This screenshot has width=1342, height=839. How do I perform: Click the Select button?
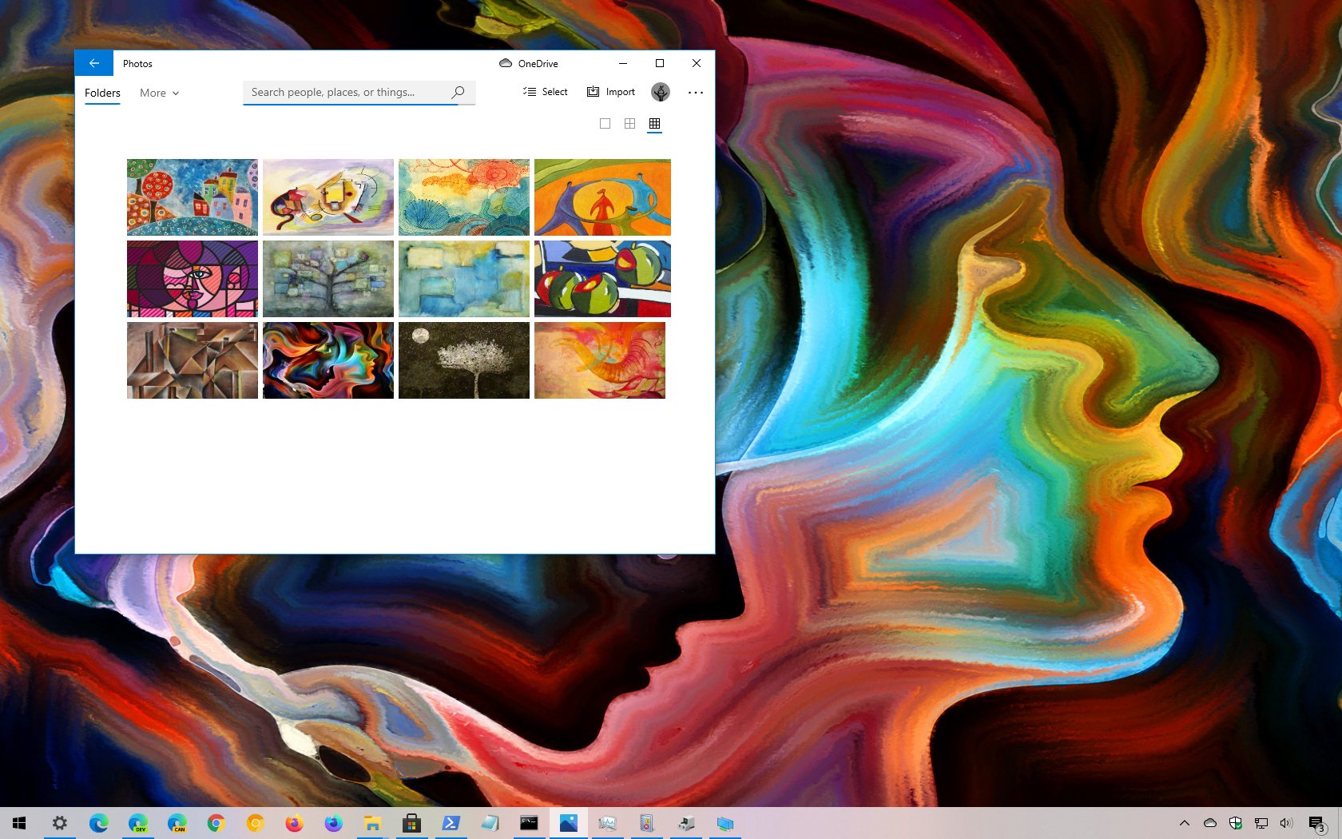pyautogui.click(x=546, y=92)
